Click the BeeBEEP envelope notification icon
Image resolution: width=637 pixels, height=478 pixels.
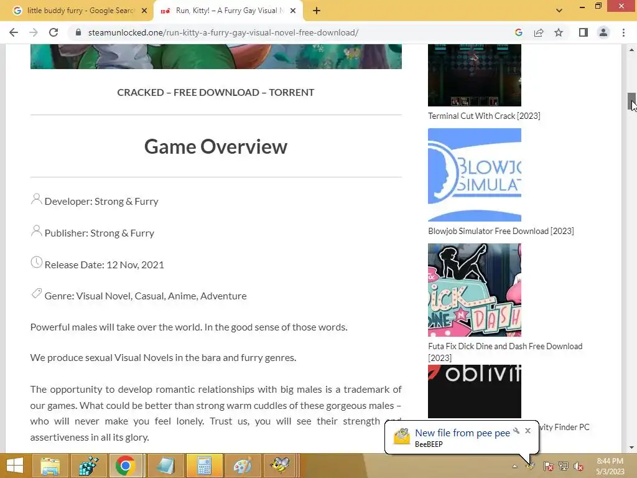(x=401, y=437)
